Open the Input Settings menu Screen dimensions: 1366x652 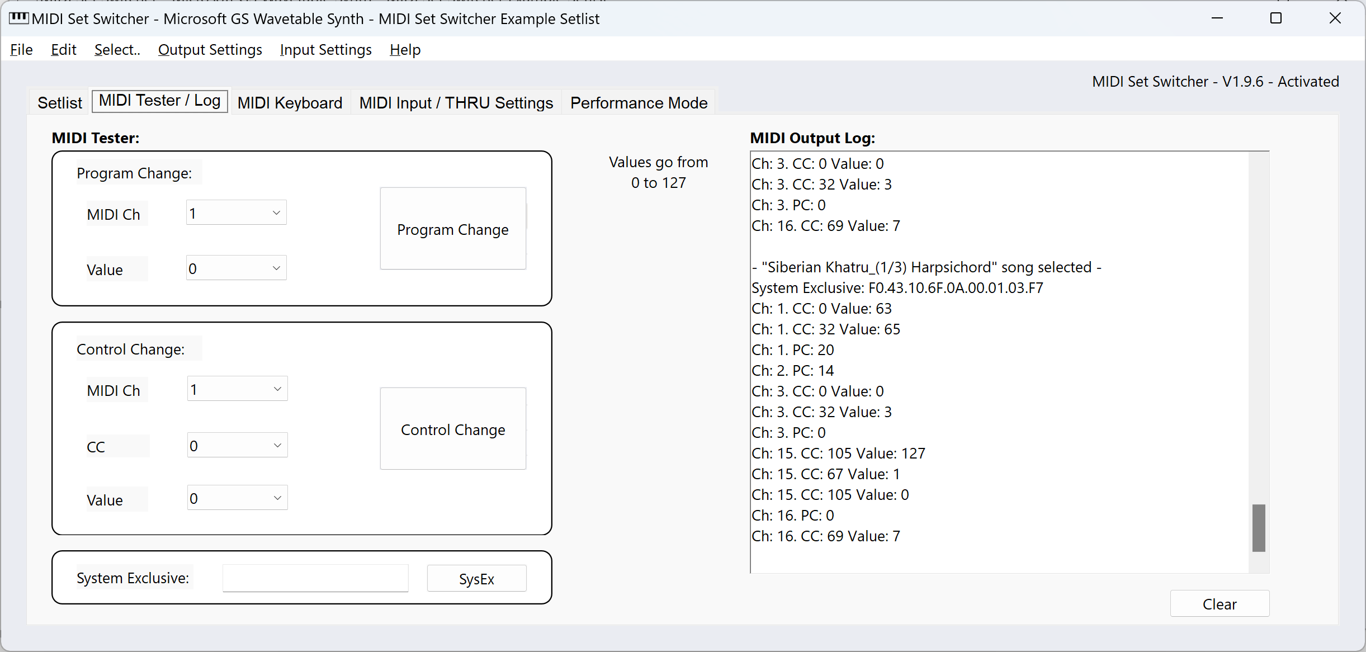[x=325, y=50]
